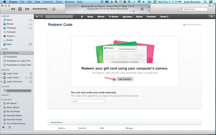Click the battery icon beside Judy's iPad 3
The image size is (216, 135).
[x=27, y=78]
